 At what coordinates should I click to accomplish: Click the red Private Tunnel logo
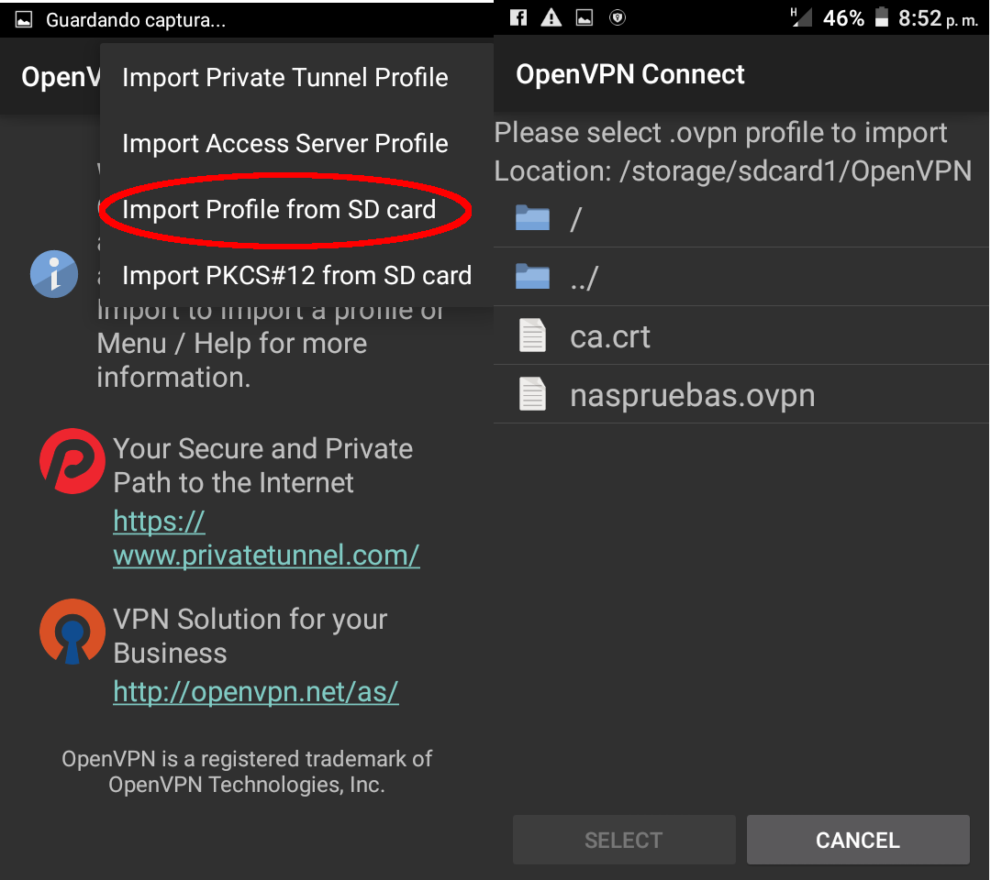tap(72, 461)
